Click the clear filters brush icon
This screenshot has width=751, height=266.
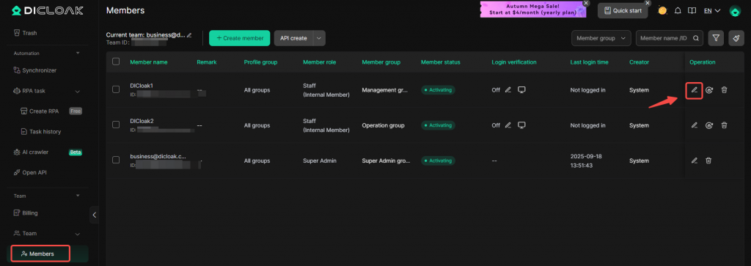[x=736, y=38]
